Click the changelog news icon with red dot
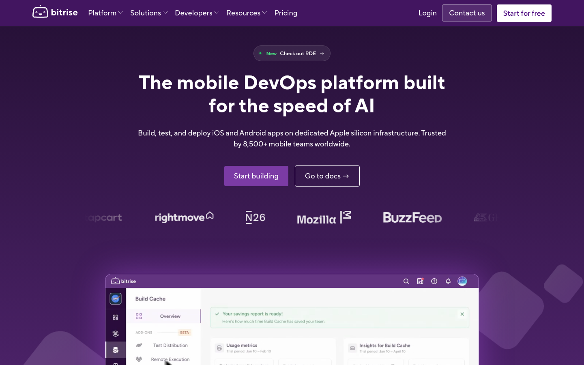 [x=420, y=281]
